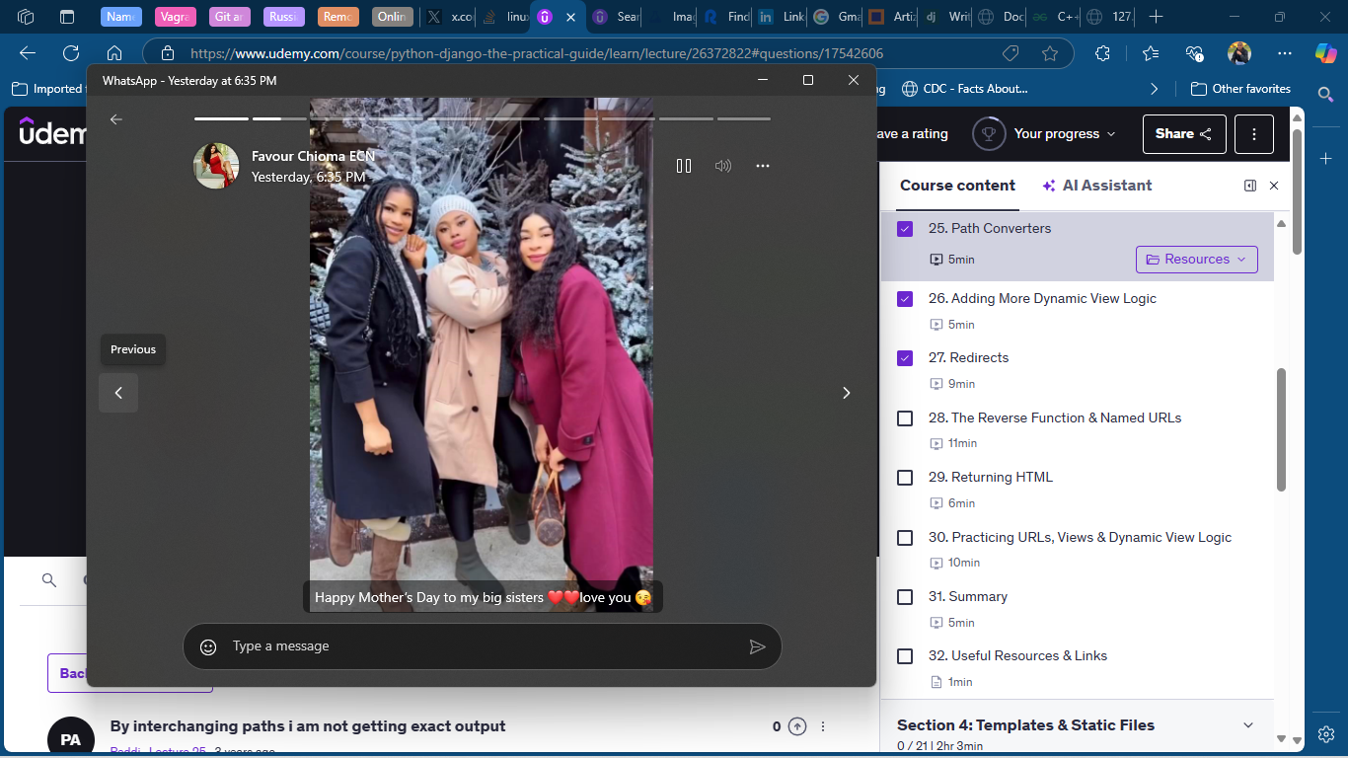The height and width of the screenshot is (758, 1348).
Task: Check the 31. Summary lecture
Action: 905,597
